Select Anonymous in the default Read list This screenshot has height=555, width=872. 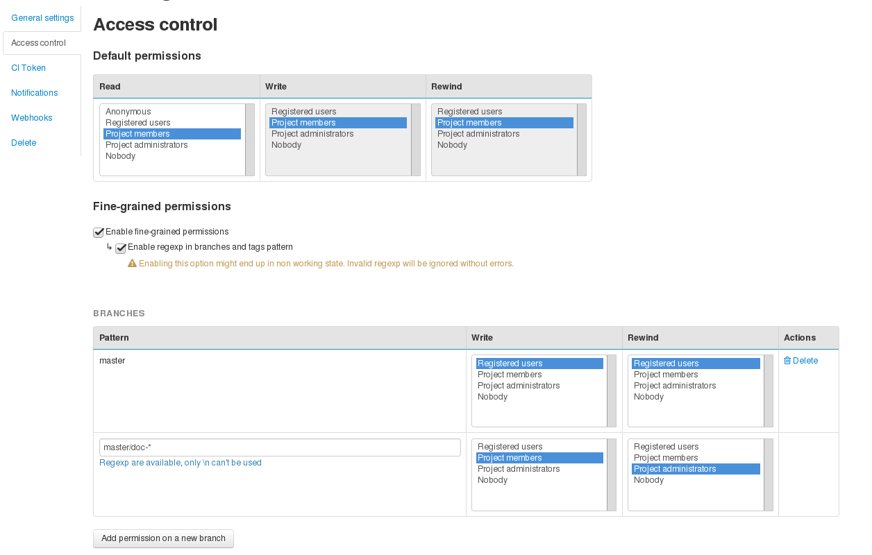click(128, 111)
